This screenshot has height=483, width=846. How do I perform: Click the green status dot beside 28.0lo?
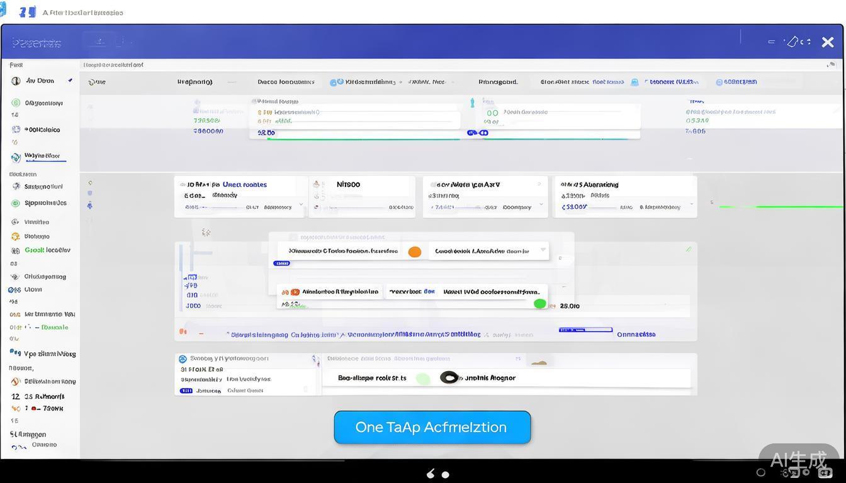click(x=539, y=304)
